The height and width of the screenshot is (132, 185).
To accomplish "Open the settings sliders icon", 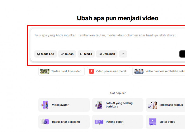I will [x=123, y=54].
